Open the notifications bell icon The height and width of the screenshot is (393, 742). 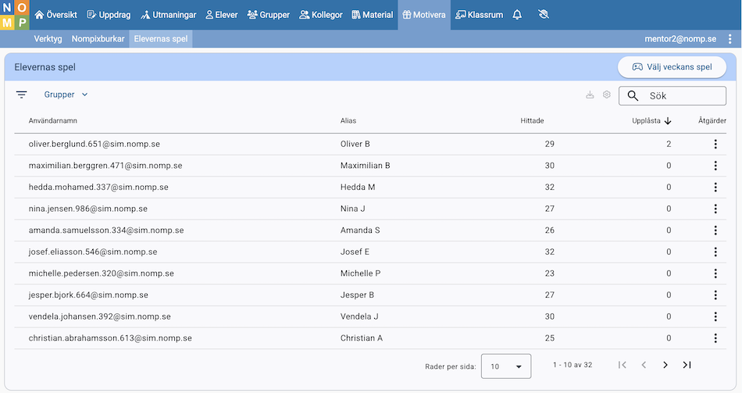[517, 15]
